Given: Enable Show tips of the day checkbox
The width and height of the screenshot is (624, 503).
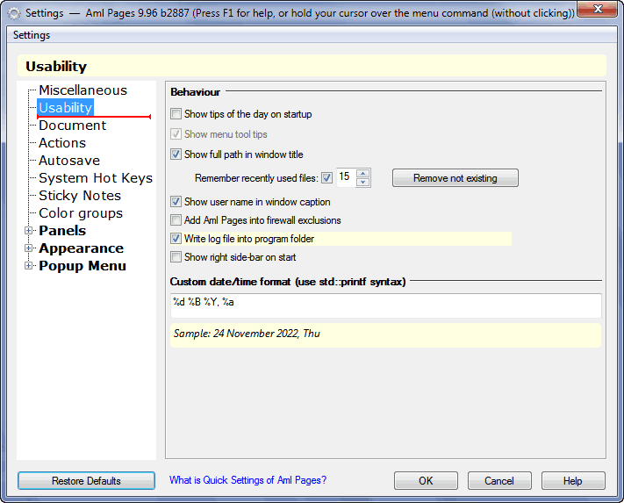Looking at the screenshot, I should (x=176, y=114).
